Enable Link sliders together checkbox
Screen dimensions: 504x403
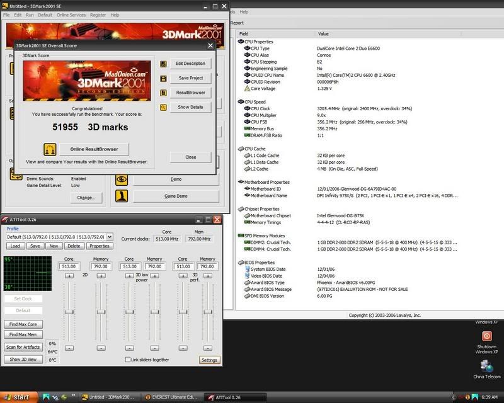click(x=128, y=360)
